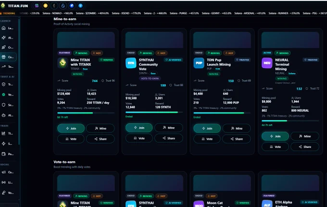This screenshot has width=327, height=207.
Task: Join the SYNTHAI Community Vote campaign
Action: pos(139,128)
